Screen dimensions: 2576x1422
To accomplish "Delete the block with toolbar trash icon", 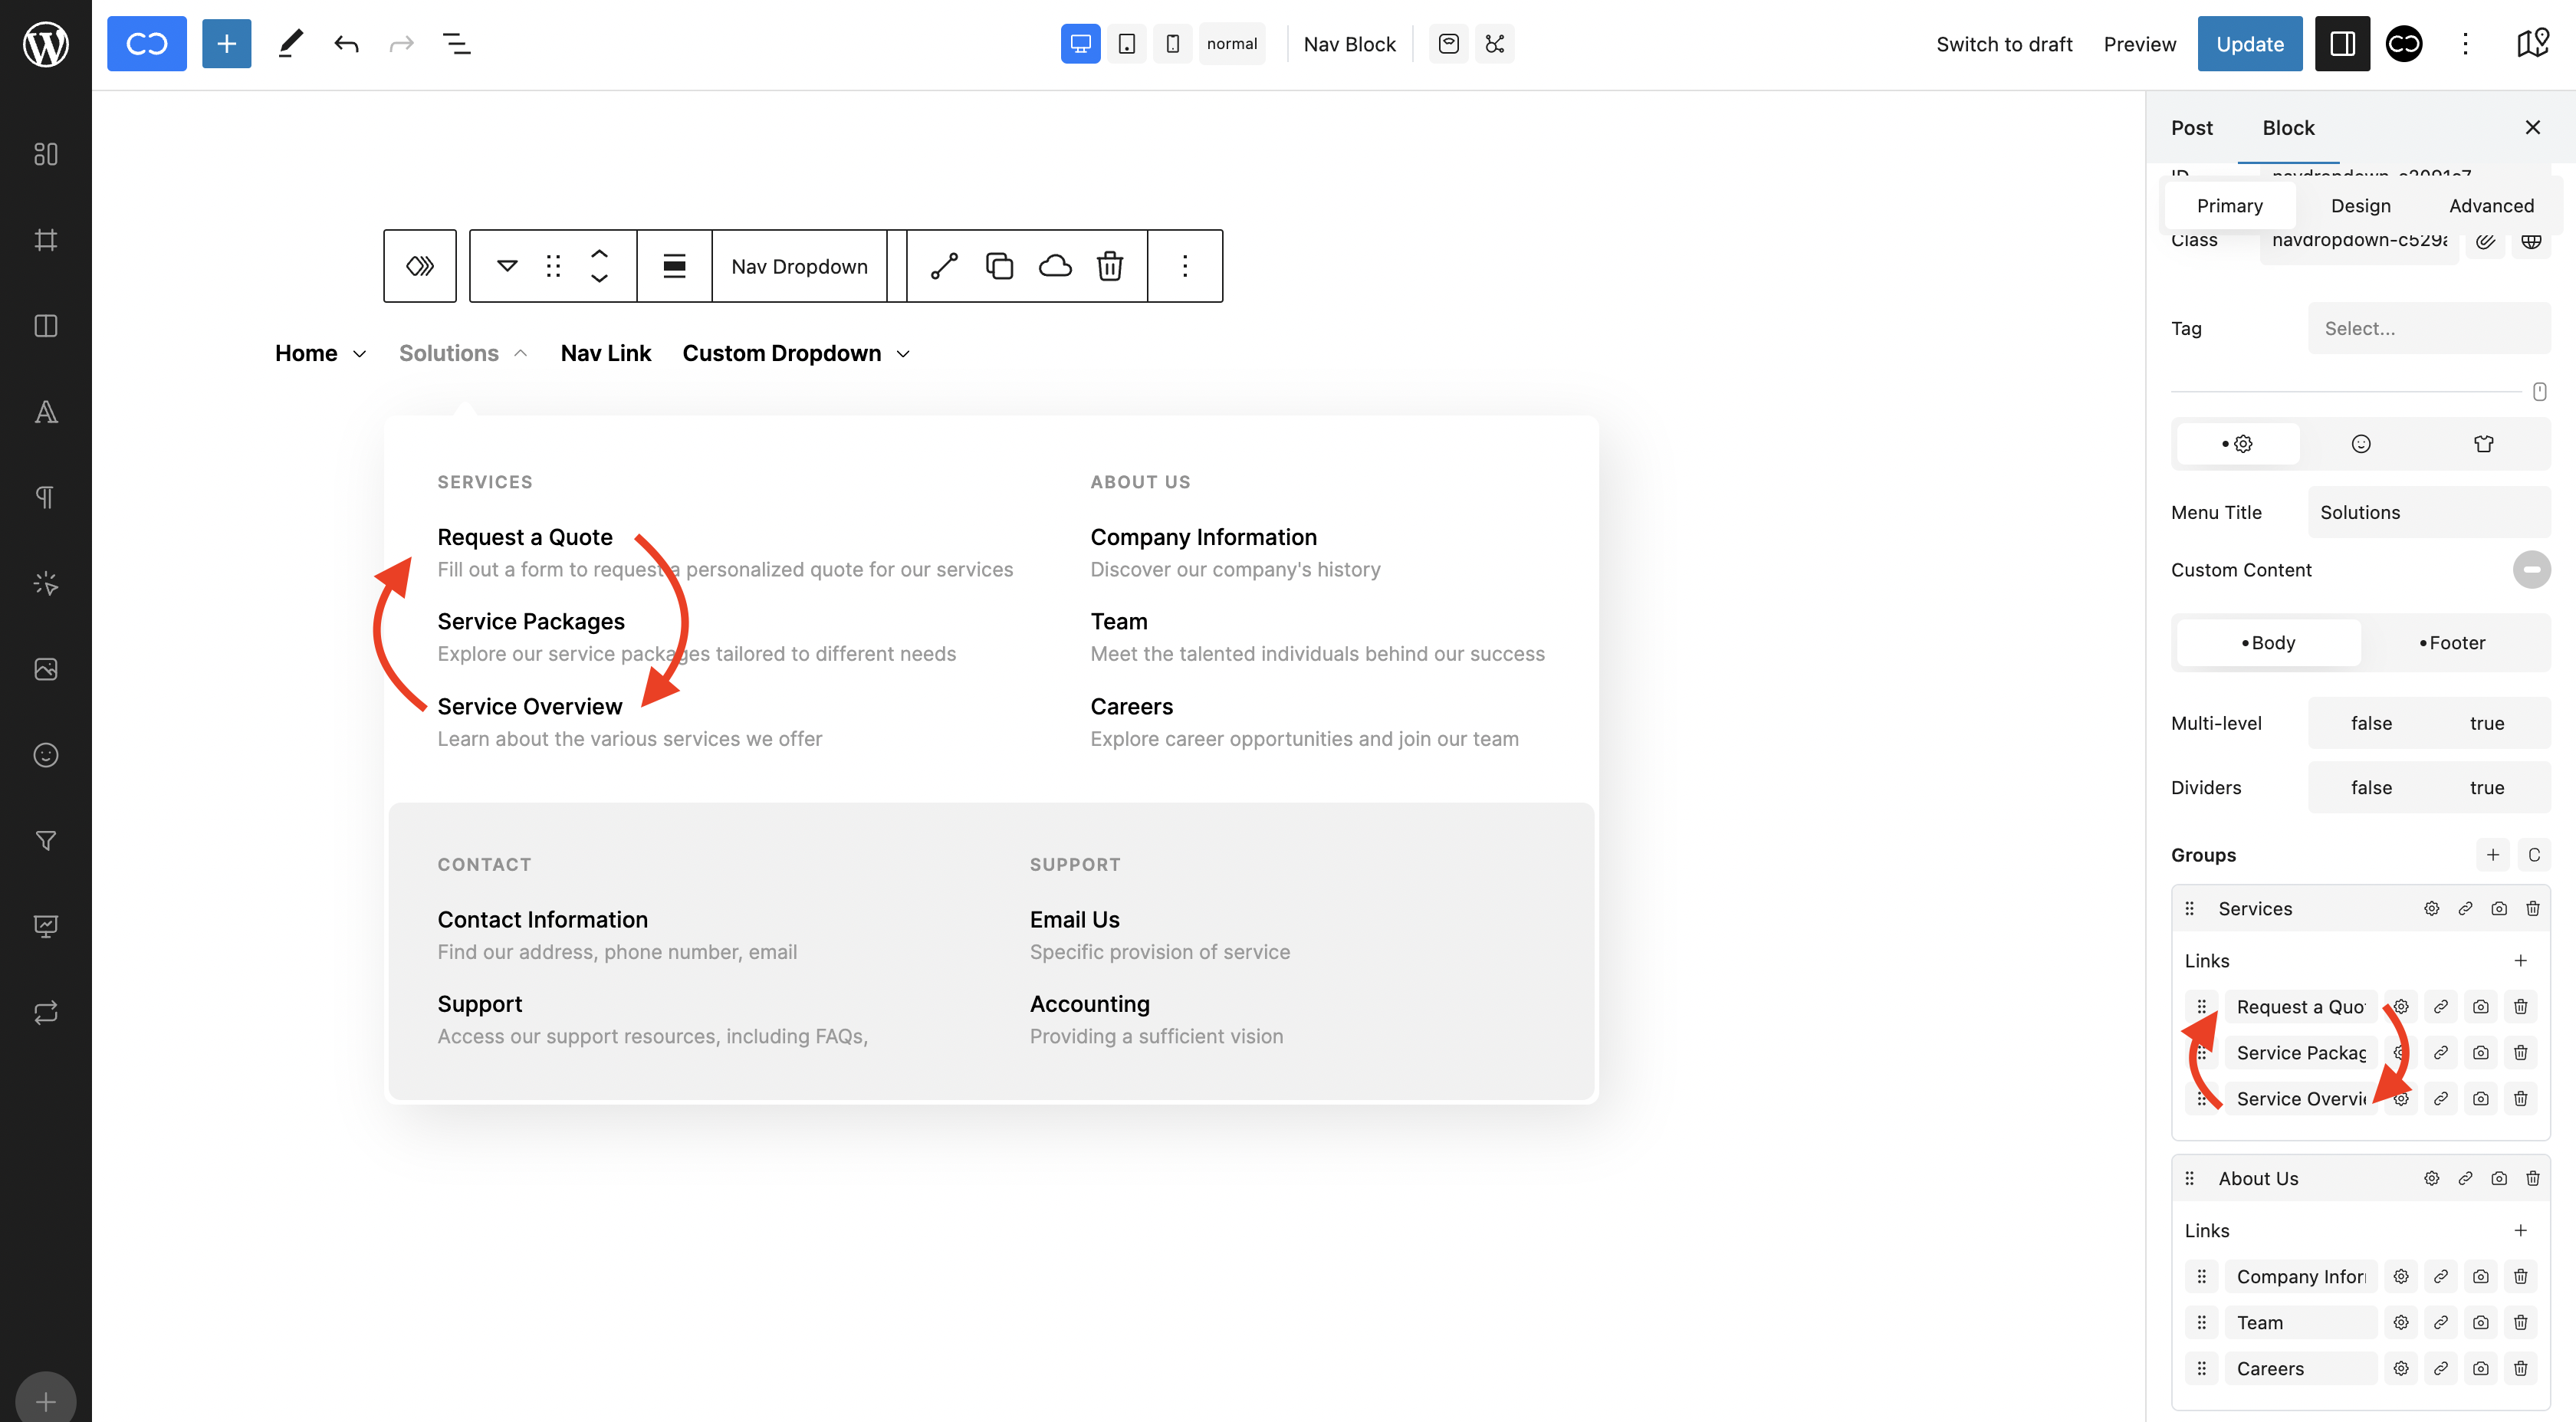I will pyautogui.click(x=1110, y=266).
